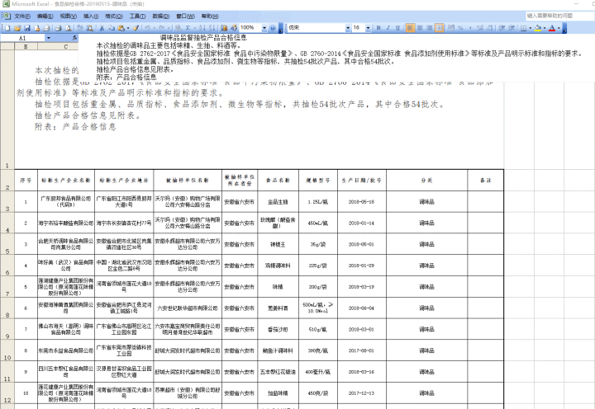Click the Print icon in toolbar
The image size is (595, 409).
[59, 28]
